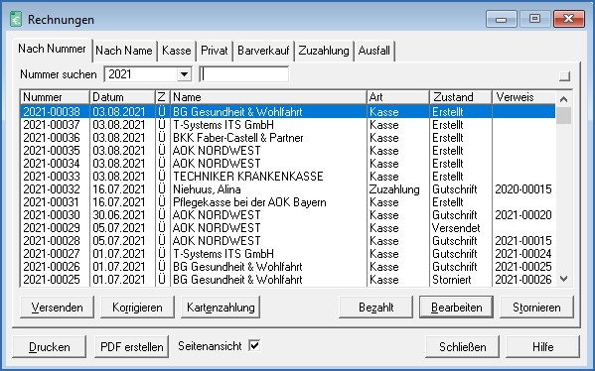Click Verweis value 2020-00015

point(523,189)
